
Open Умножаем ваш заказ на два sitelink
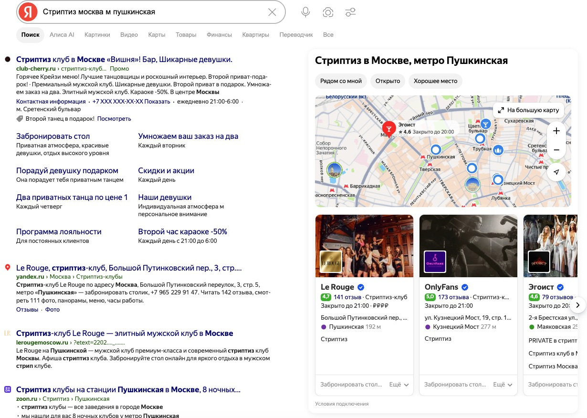pos(188,136)
